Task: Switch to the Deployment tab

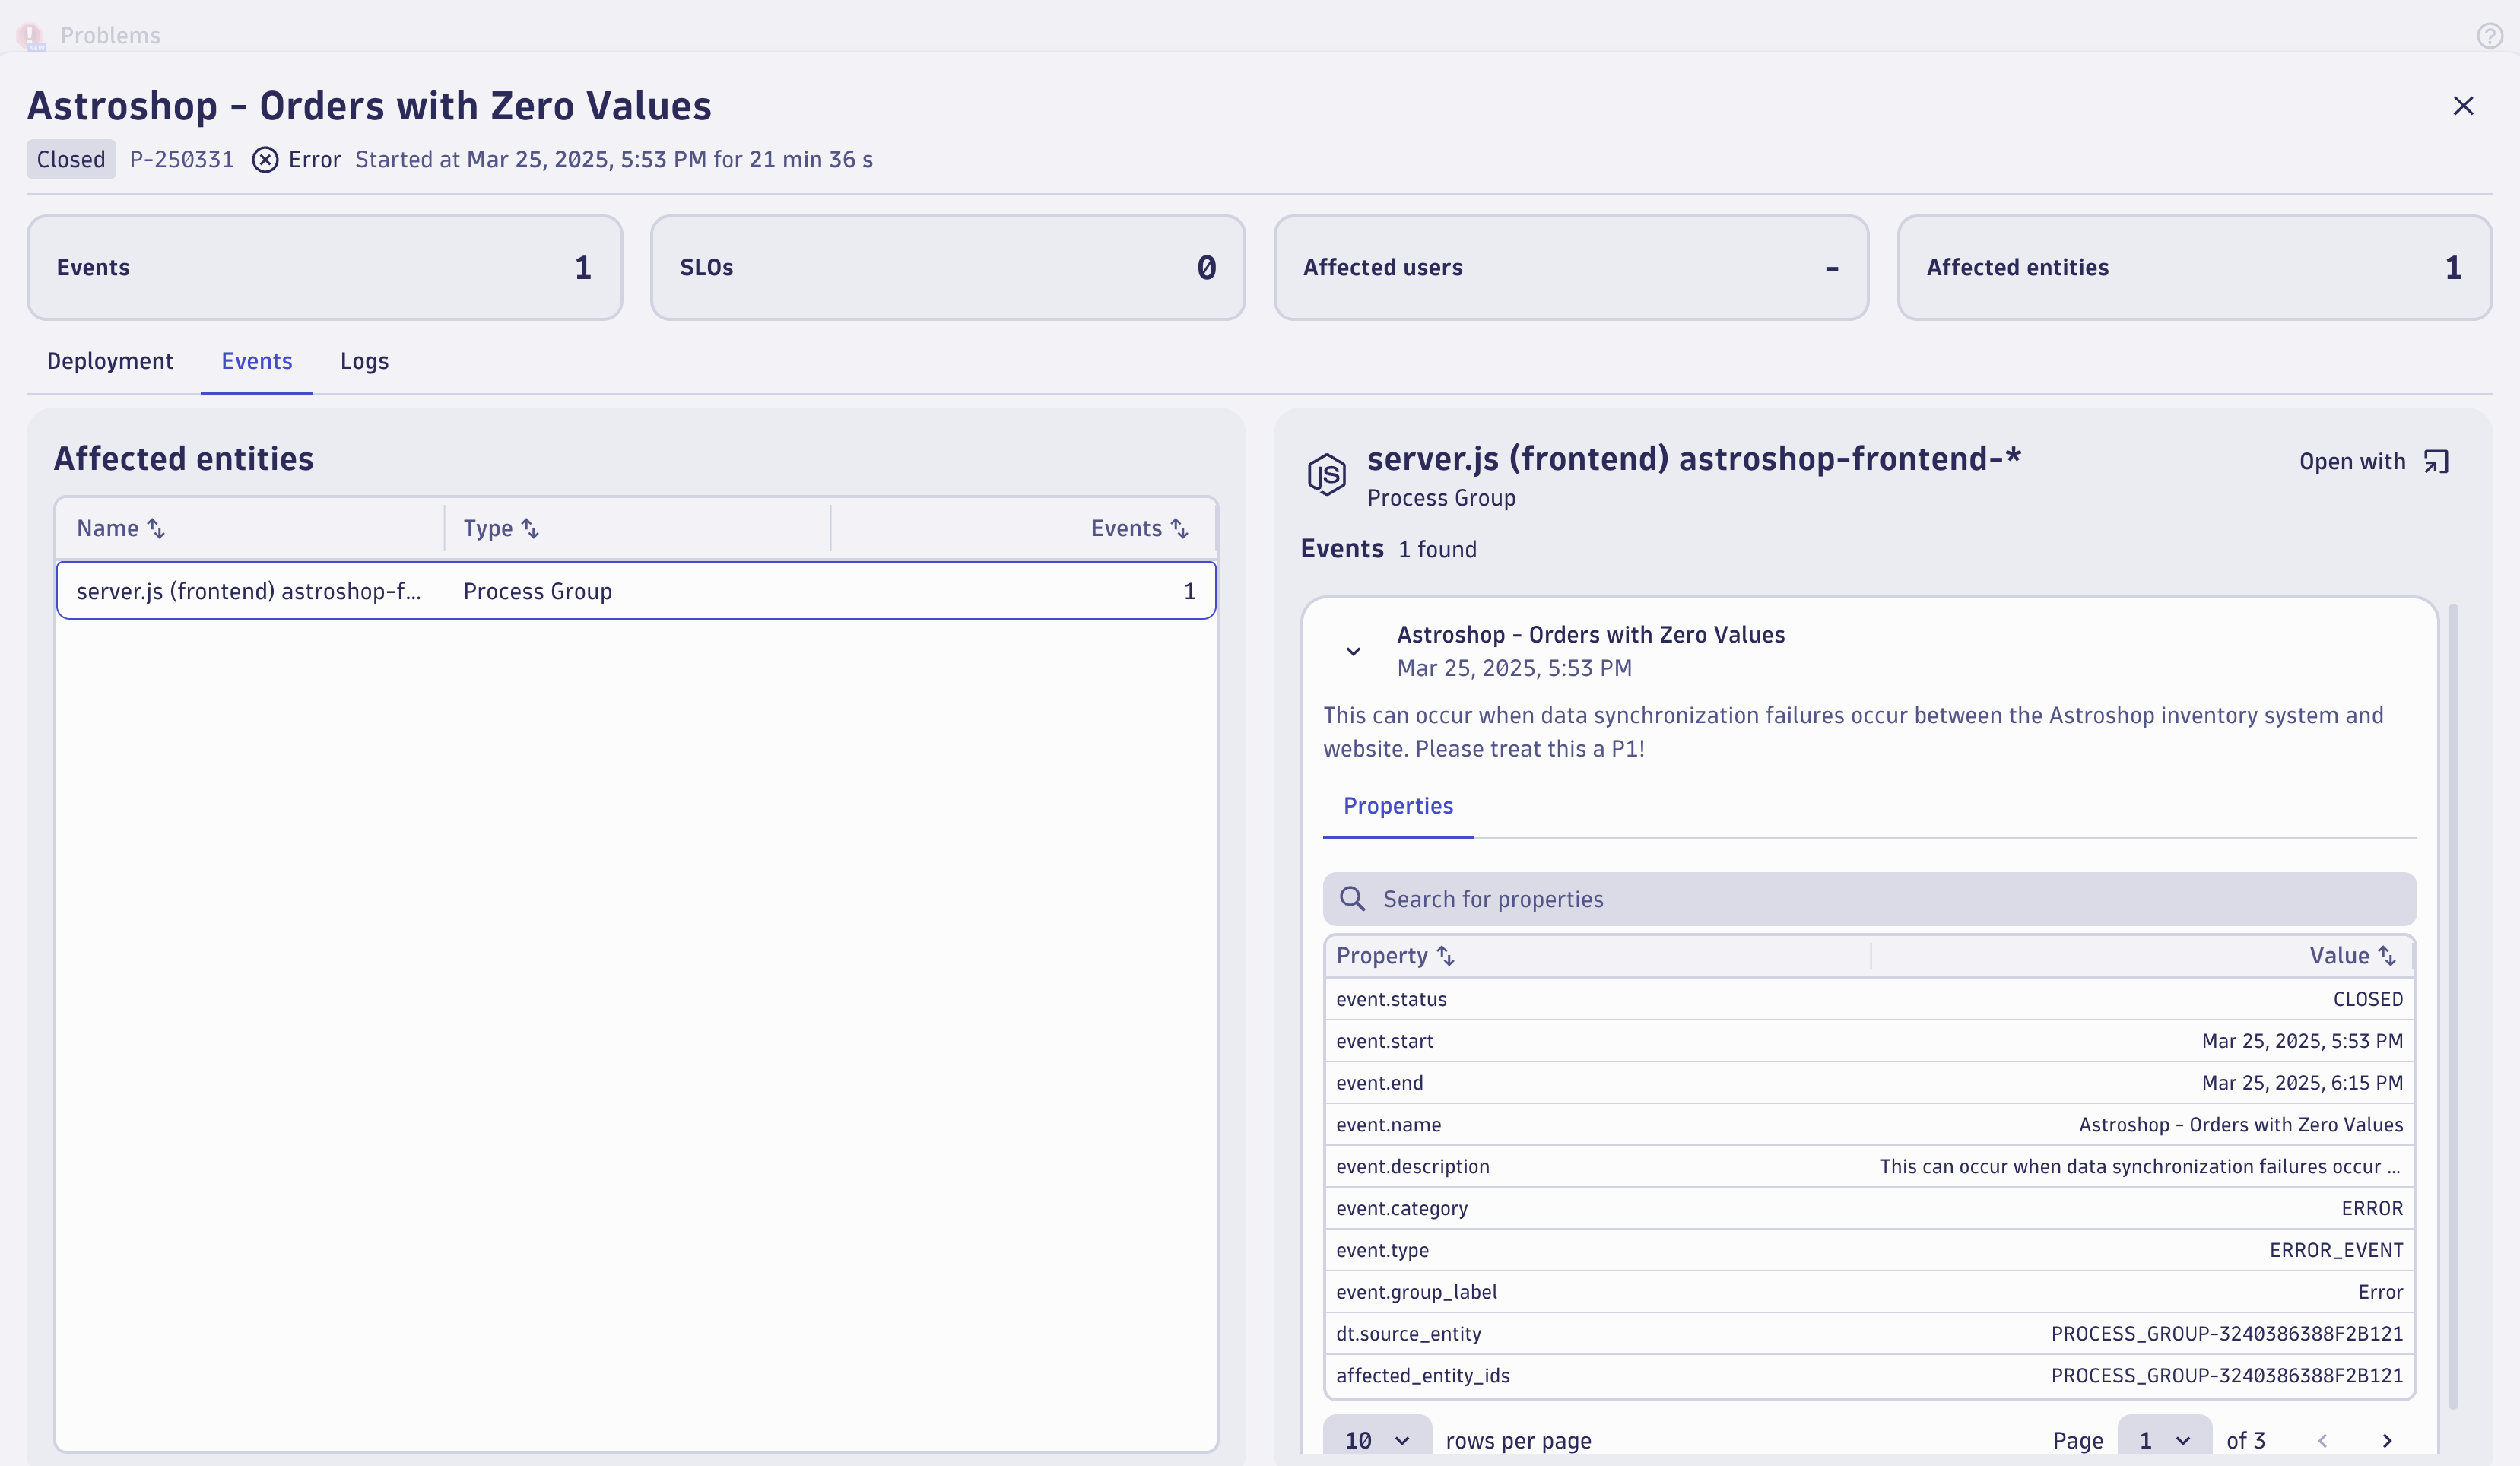Action: click(110, 361)
